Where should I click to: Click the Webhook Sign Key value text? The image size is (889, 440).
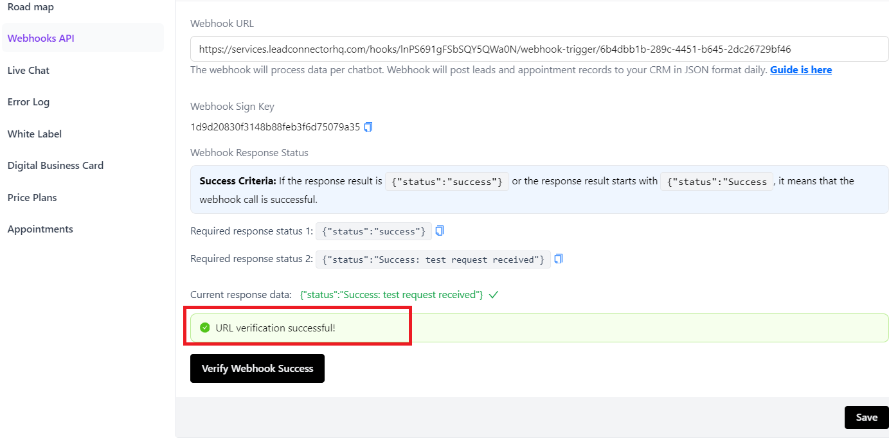click(275, 127)
